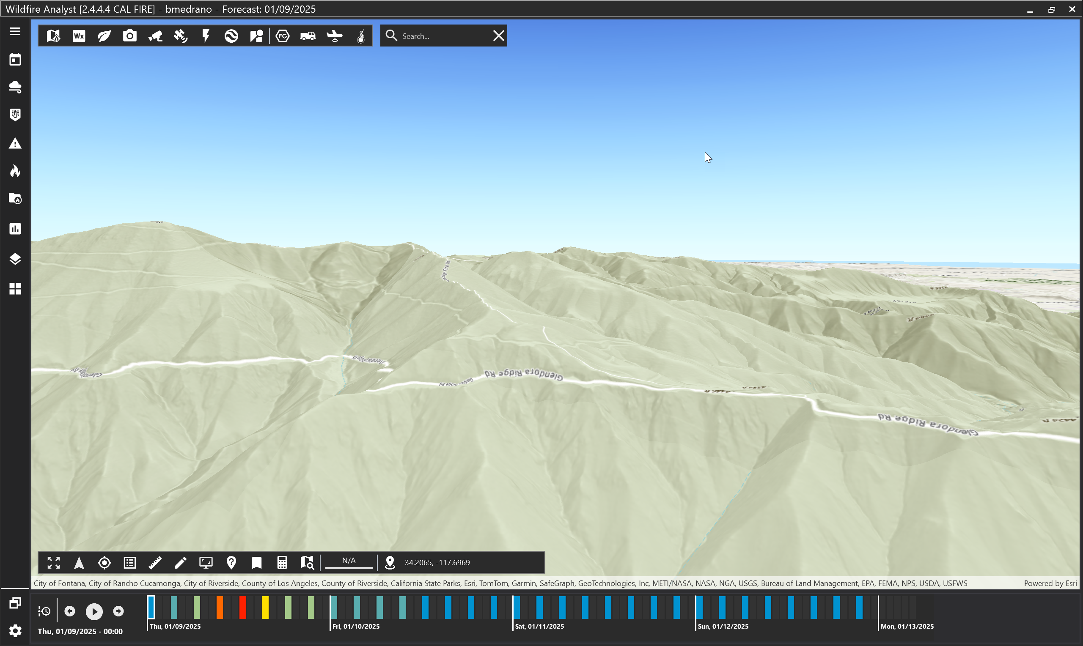Screen dimensions: 1083x646
Task: Open the camera layer icon in toolbar
Action: [x=129, y=36]
